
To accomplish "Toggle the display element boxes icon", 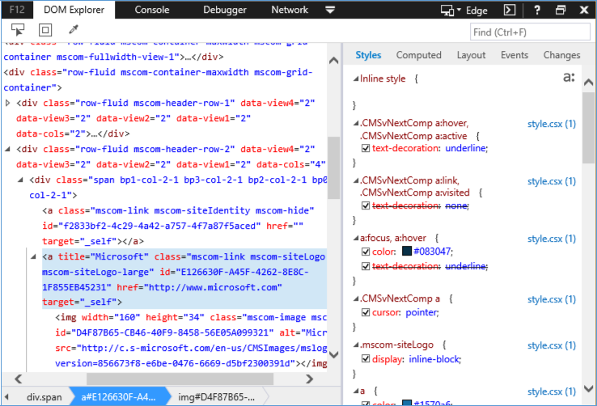I will [x=46, y=31].
